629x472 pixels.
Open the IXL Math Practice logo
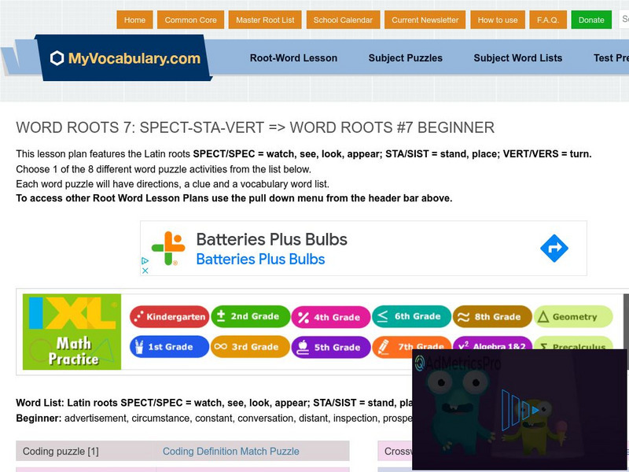[x=72, y=332]
